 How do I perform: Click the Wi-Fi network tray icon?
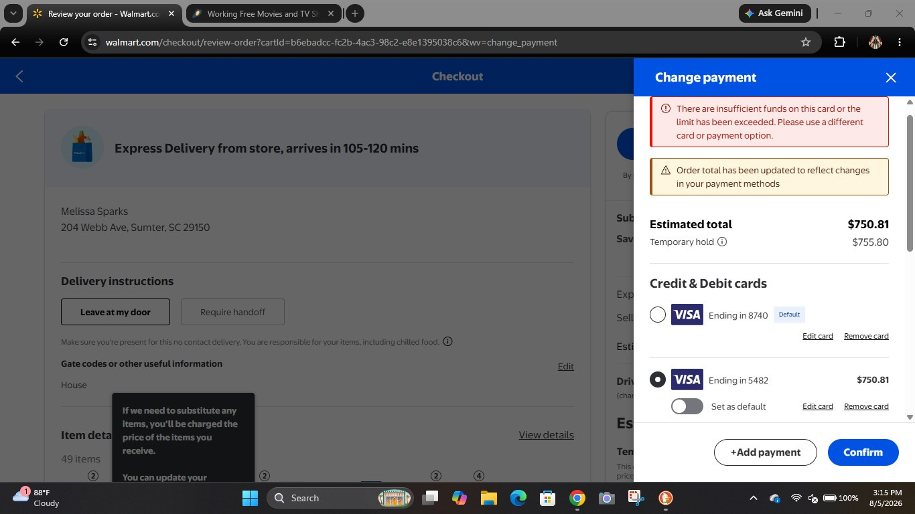(x=796, y=498)
